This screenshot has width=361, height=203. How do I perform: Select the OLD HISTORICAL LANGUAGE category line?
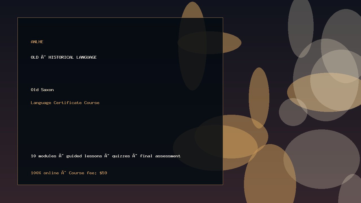(64, 57)
